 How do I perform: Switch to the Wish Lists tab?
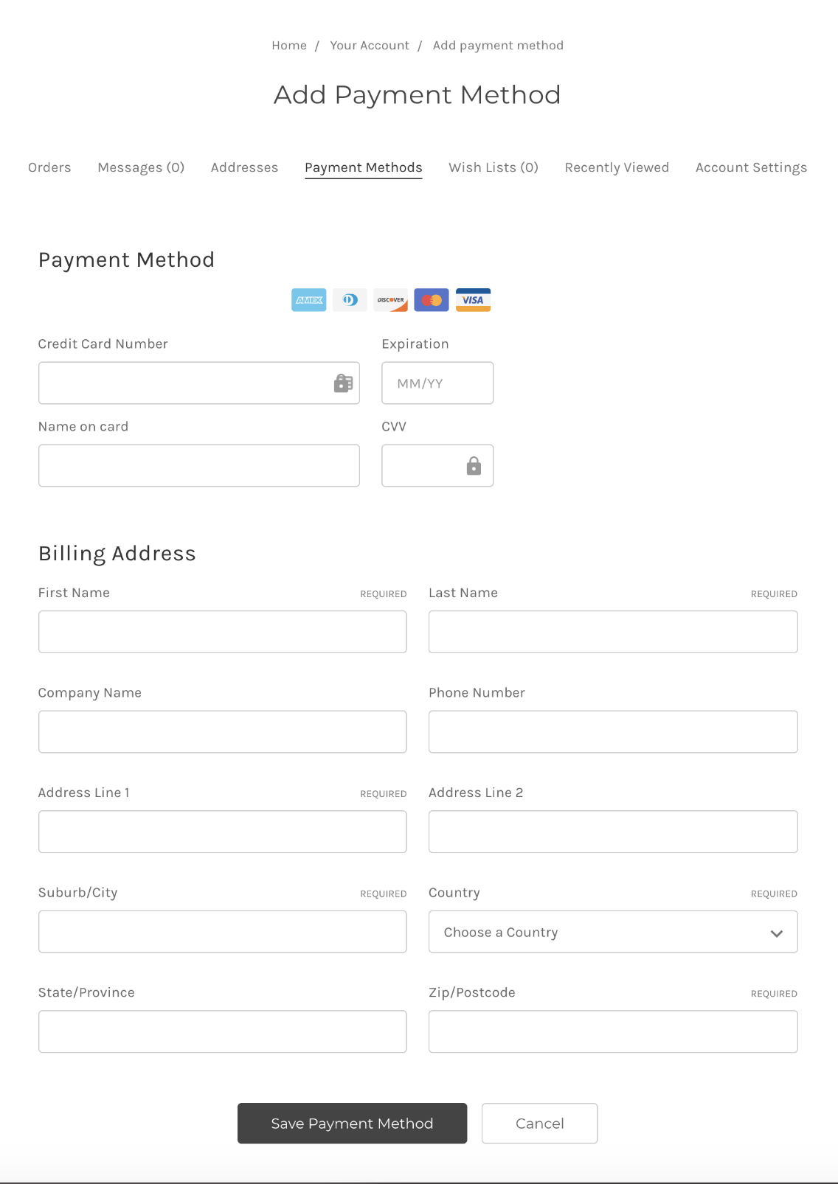pos(493,167)
